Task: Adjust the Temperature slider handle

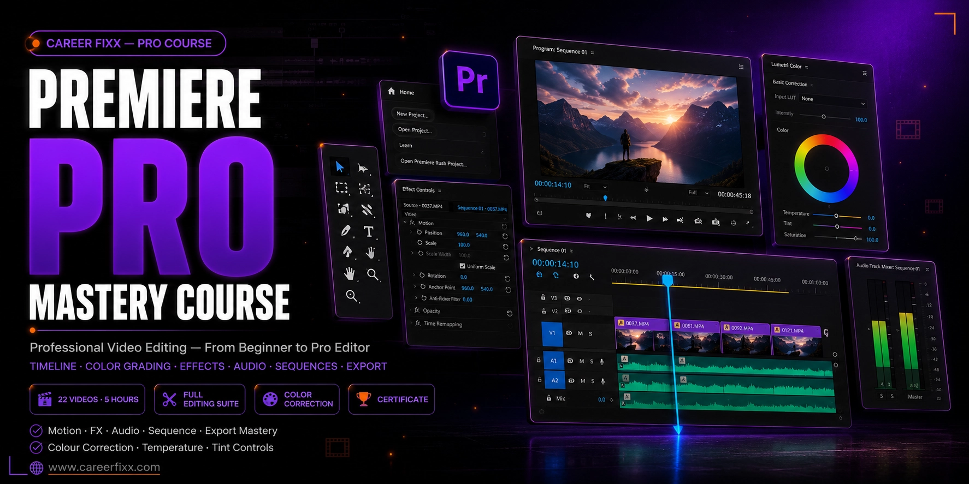Action: coord(836,216)
